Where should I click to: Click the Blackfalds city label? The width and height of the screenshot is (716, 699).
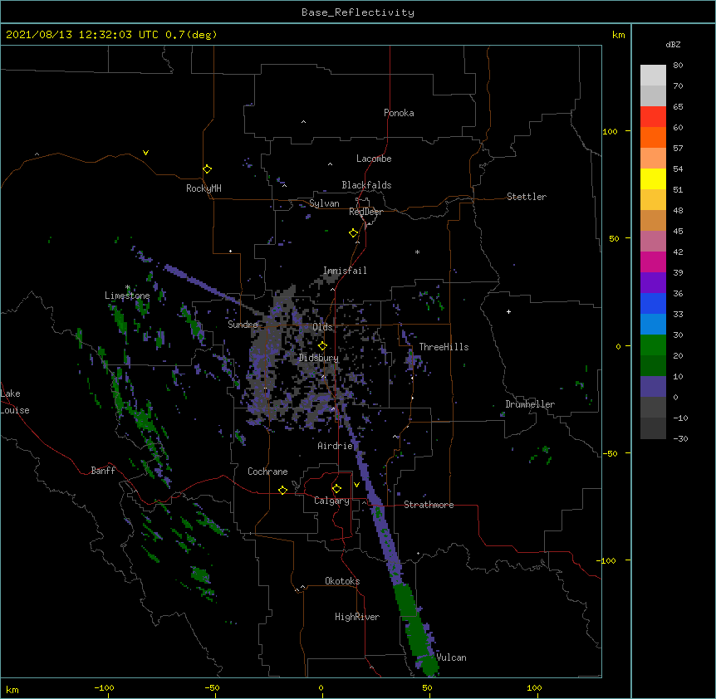pyautogui.click(x=366, y=185)
